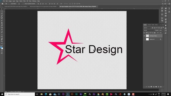Toggle lock transparent pixels
This screenshot has height=96, width=171.
(147, 33)
